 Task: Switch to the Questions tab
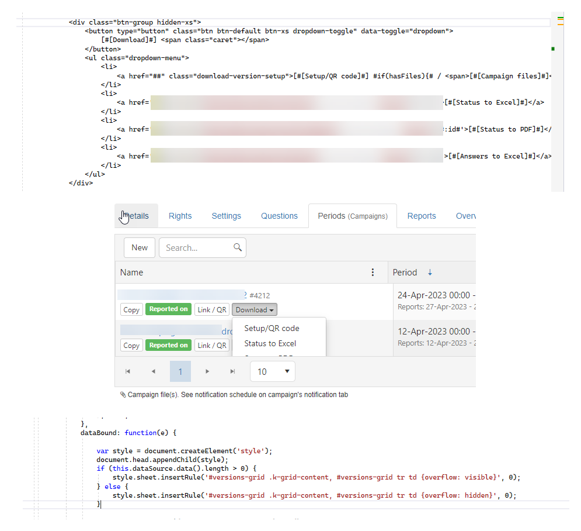click(x=279, y=216)
